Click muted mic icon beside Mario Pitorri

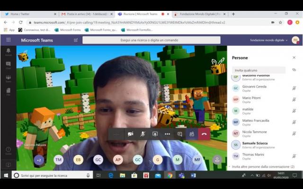click(294, 100)
